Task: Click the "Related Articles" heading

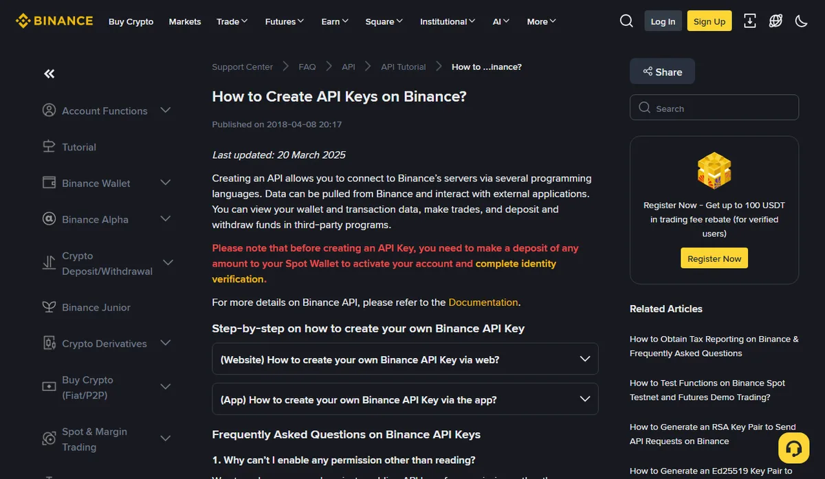Action: pyautogui.click(x=666, y=309)
